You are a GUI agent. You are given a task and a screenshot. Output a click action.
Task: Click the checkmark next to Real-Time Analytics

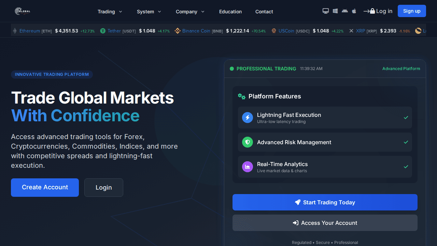point(406,167)
